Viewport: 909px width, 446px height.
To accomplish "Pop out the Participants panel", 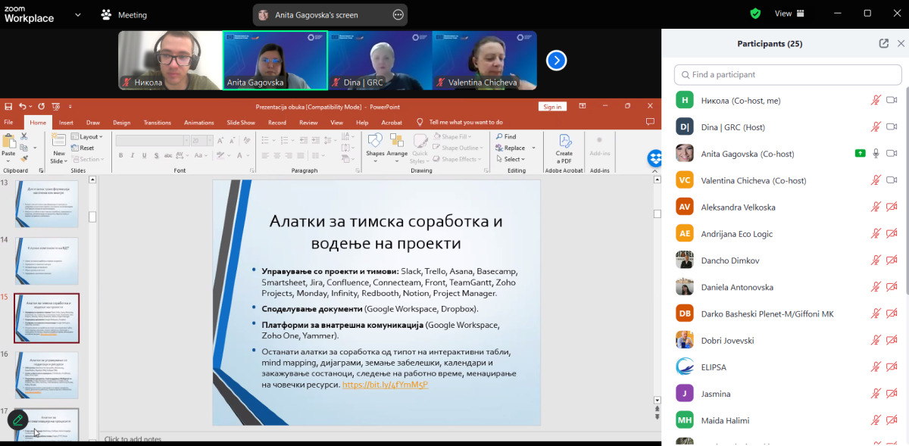I will [x=883, y=44].
